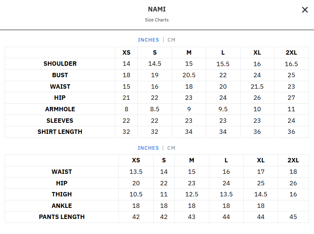
Task: Click the ARMHOLE row label
Action: point(60,109)
